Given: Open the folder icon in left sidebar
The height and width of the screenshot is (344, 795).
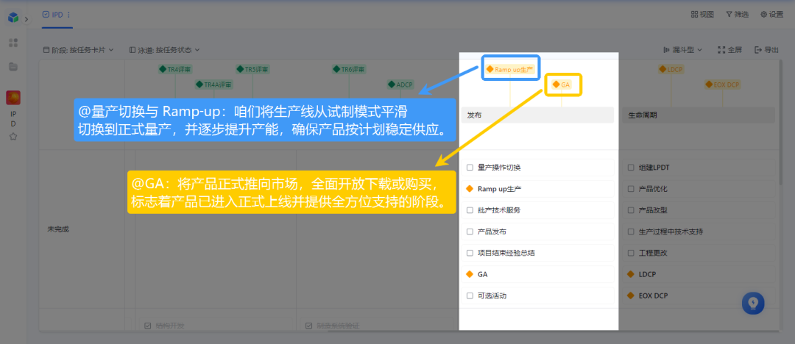Looking at the screenshot, I should click(13, 67).
